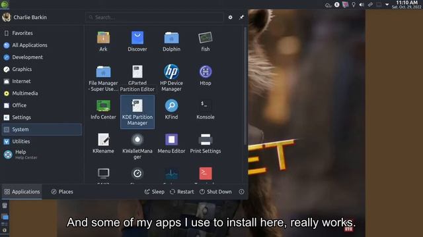Click the gauge icon in bottom row
Image resolution: width=423 pixels, height=237 pixels.
(137, 174)
